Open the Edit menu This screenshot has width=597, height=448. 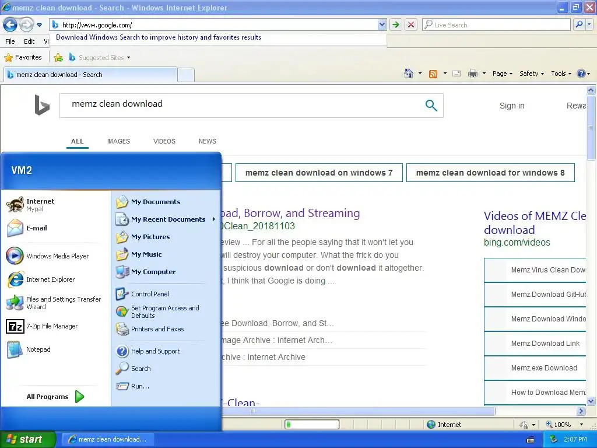(x=29, y=41)
